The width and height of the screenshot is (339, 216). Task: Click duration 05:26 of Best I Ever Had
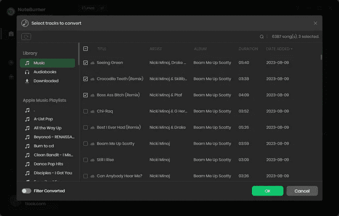click(244, 127)
